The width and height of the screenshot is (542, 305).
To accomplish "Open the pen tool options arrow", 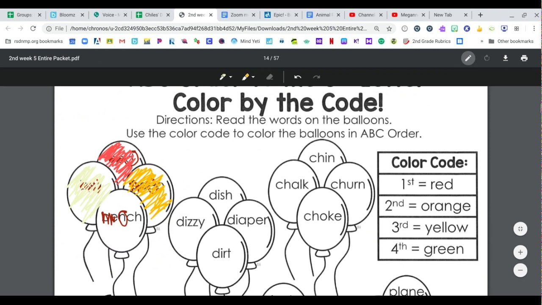I will click(x=231, y=77).
